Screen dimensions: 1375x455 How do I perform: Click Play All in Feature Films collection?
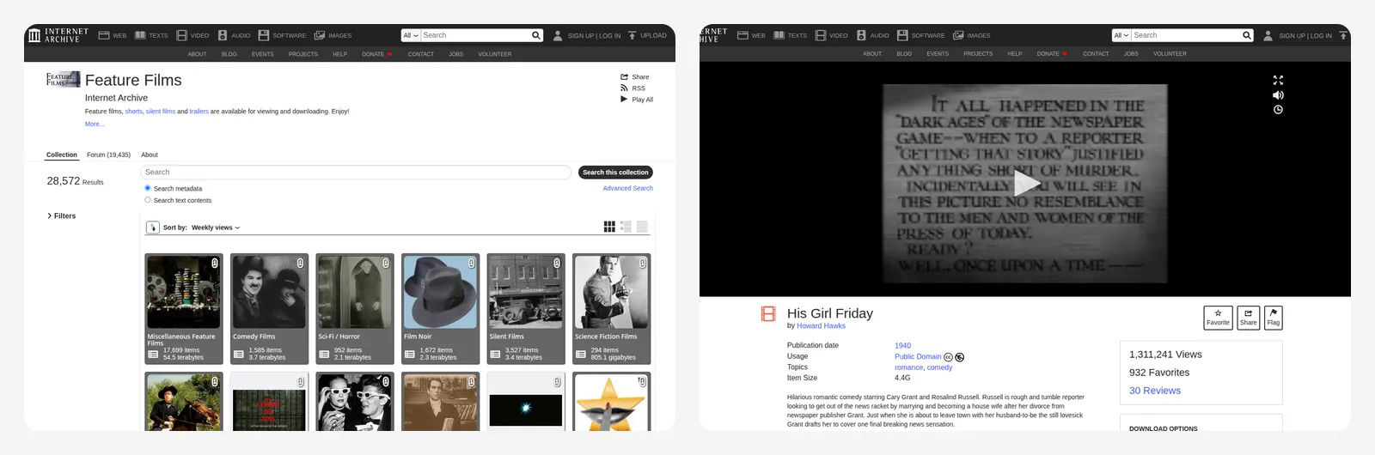[637, 100]
